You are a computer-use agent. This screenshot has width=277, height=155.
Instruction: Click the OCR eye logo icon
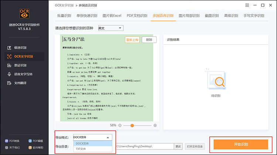[x=24, y=13]
